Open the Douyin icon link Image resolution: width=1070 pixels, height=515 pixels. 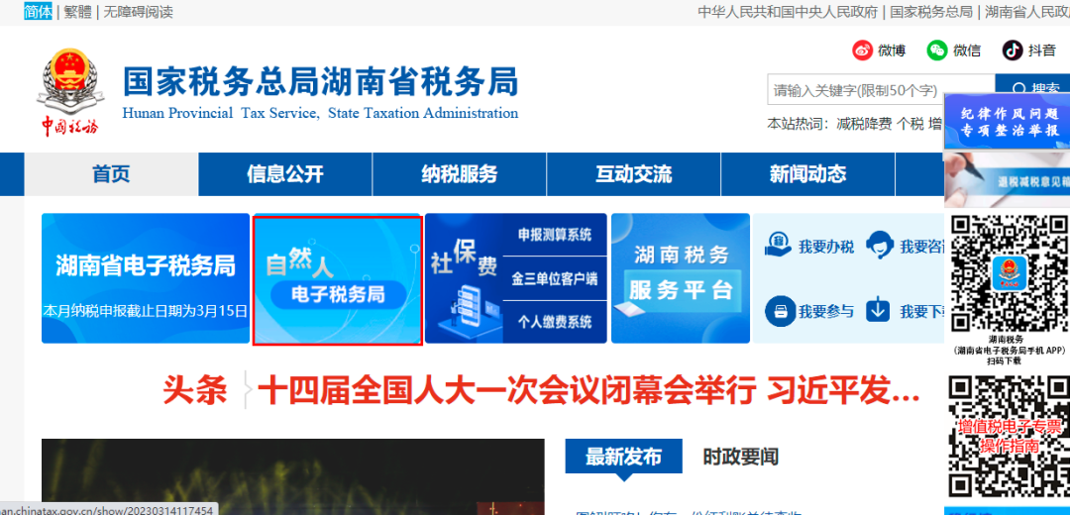(1012, 50)
